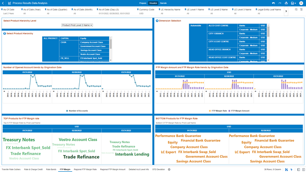Click the Dimension Selection filter icon
This screenshot has height=172, width=306.
pos(157,21)
